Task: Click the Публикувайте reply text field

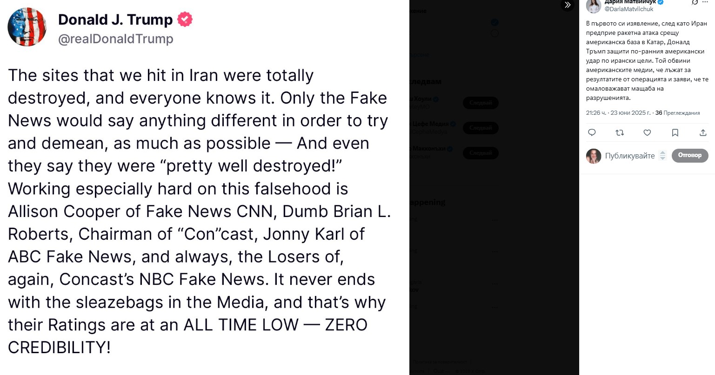Action: tap(629, 156)
